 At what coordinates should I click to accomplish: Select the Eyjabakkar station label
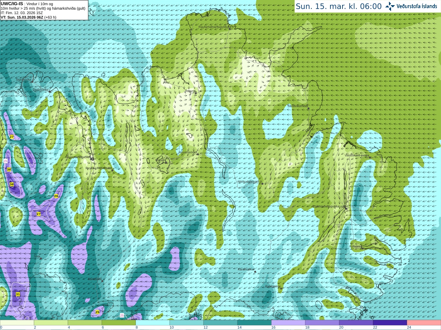point(273,286)
